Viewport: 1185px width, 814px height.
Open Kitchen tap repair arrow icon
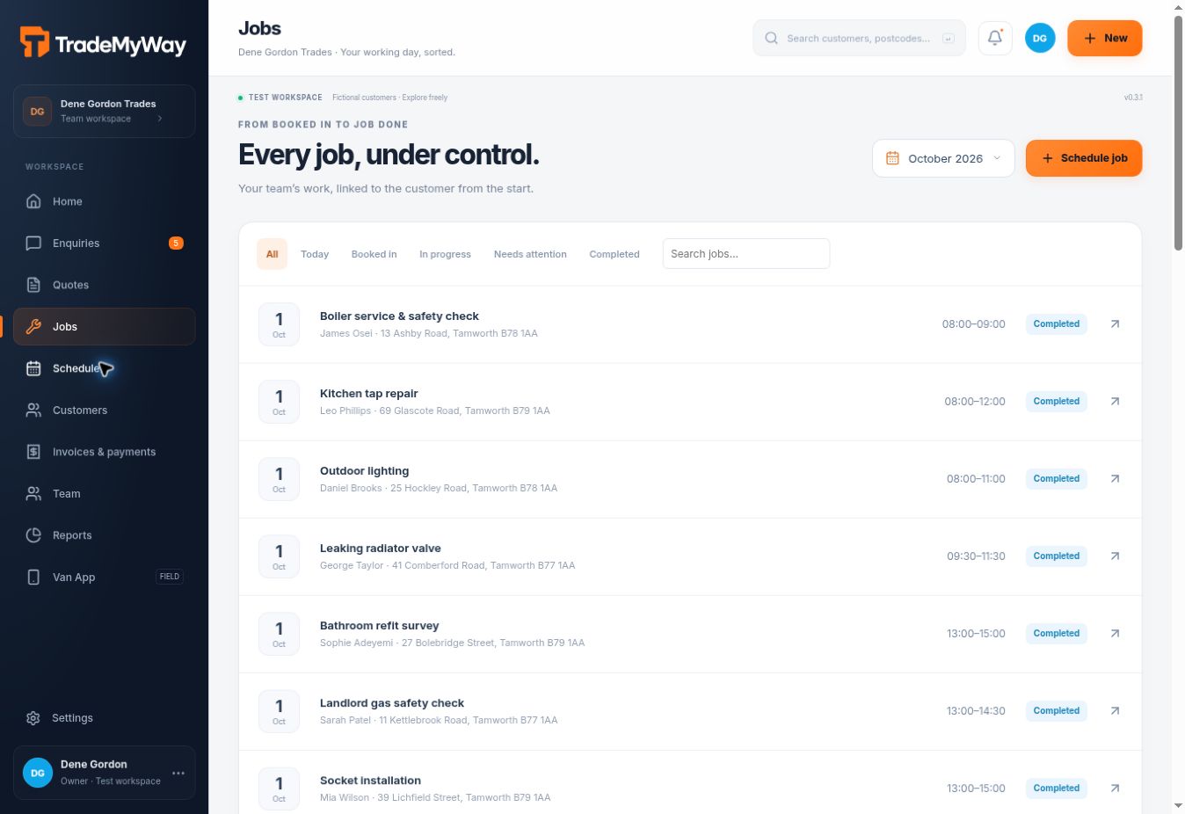coord(1115,401)
